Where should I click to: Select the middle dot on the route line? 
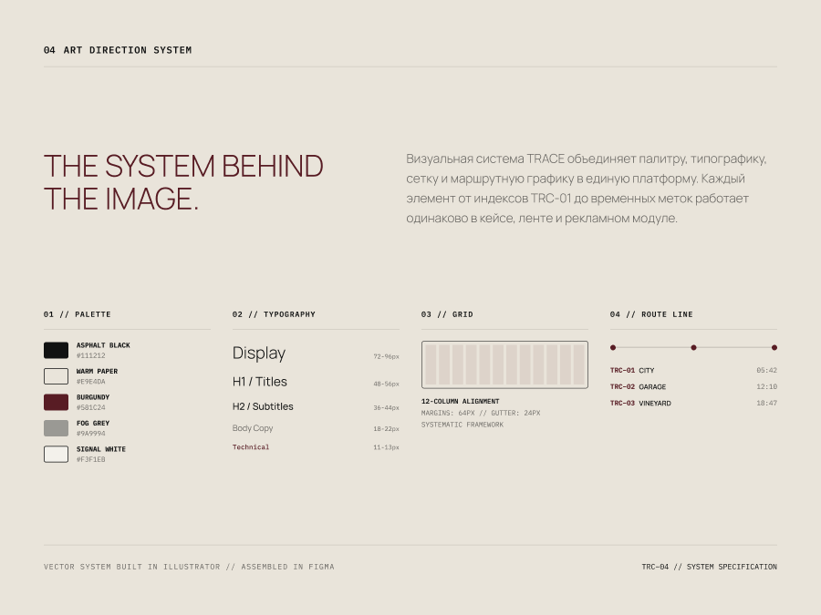[x=694, y=347]
